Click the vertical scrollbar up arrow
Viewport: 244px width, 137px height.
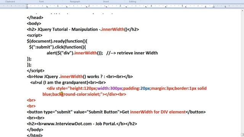tap(242, 11)
